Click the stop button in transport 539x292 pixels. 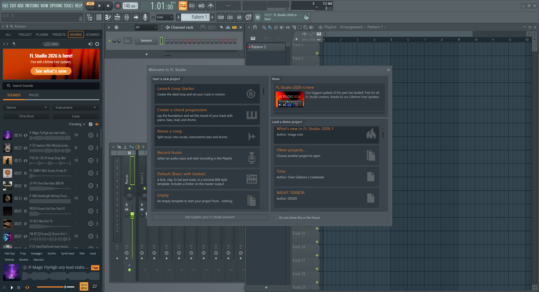tap(108, 6)
